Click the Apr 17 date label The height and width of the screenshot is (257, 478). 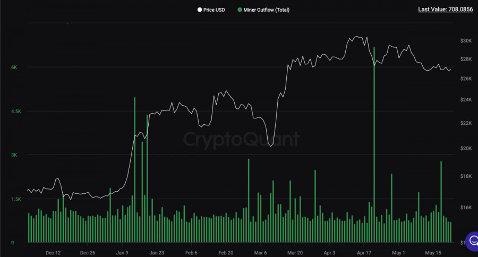[364, 253]
